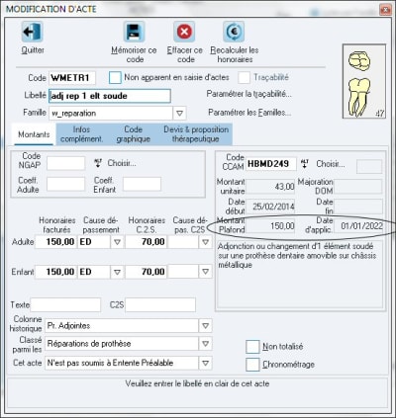
Task: Close the Modification d'acte window
Action: click(385, 9)
